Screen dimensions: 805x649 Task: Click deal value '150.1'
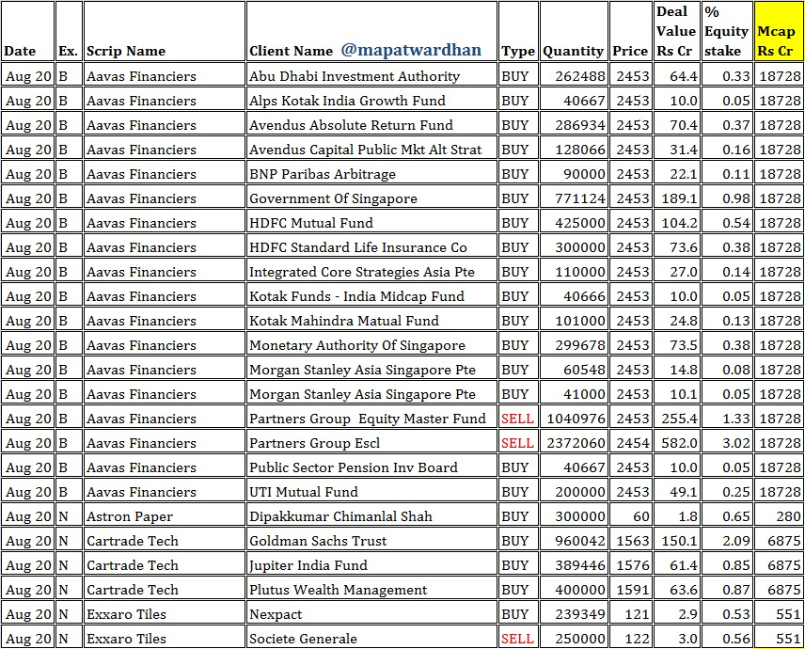[x=679, y=541]
